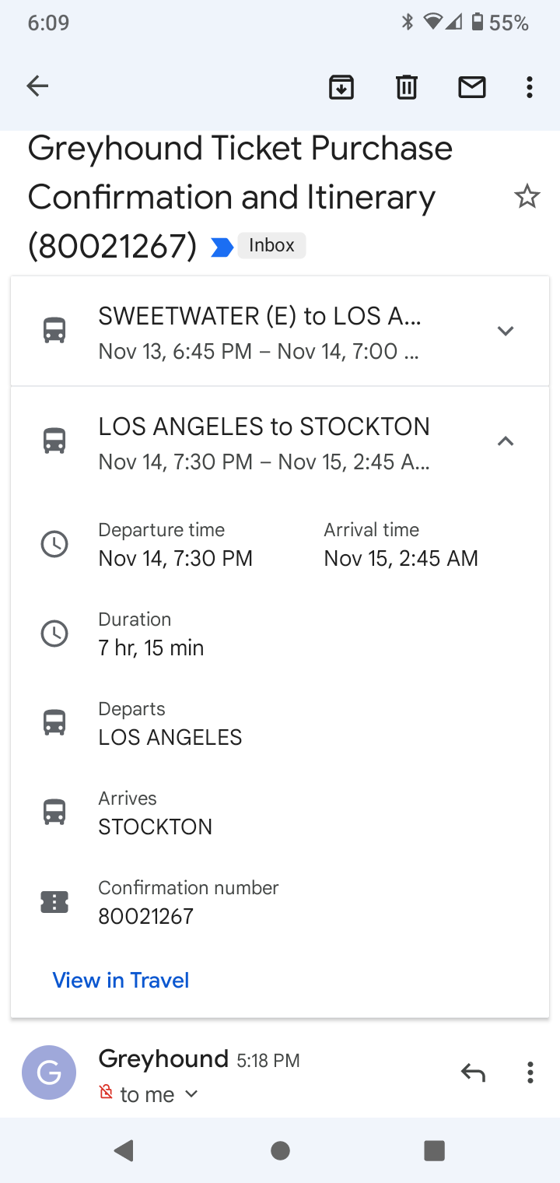The image size is (560, 1183).
Task: Tap the Greyhound sender avatar
Action: click(x=49, y=1072)
